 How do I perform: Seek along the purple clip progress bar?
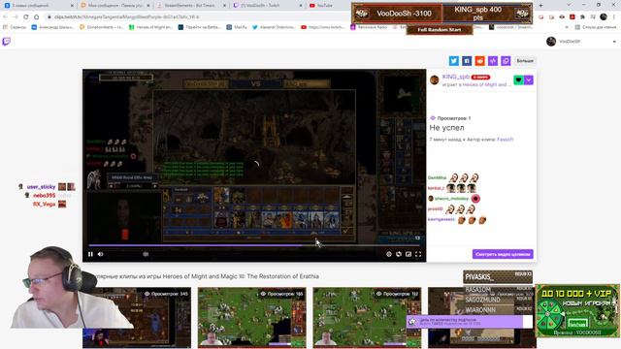(253, 245)
